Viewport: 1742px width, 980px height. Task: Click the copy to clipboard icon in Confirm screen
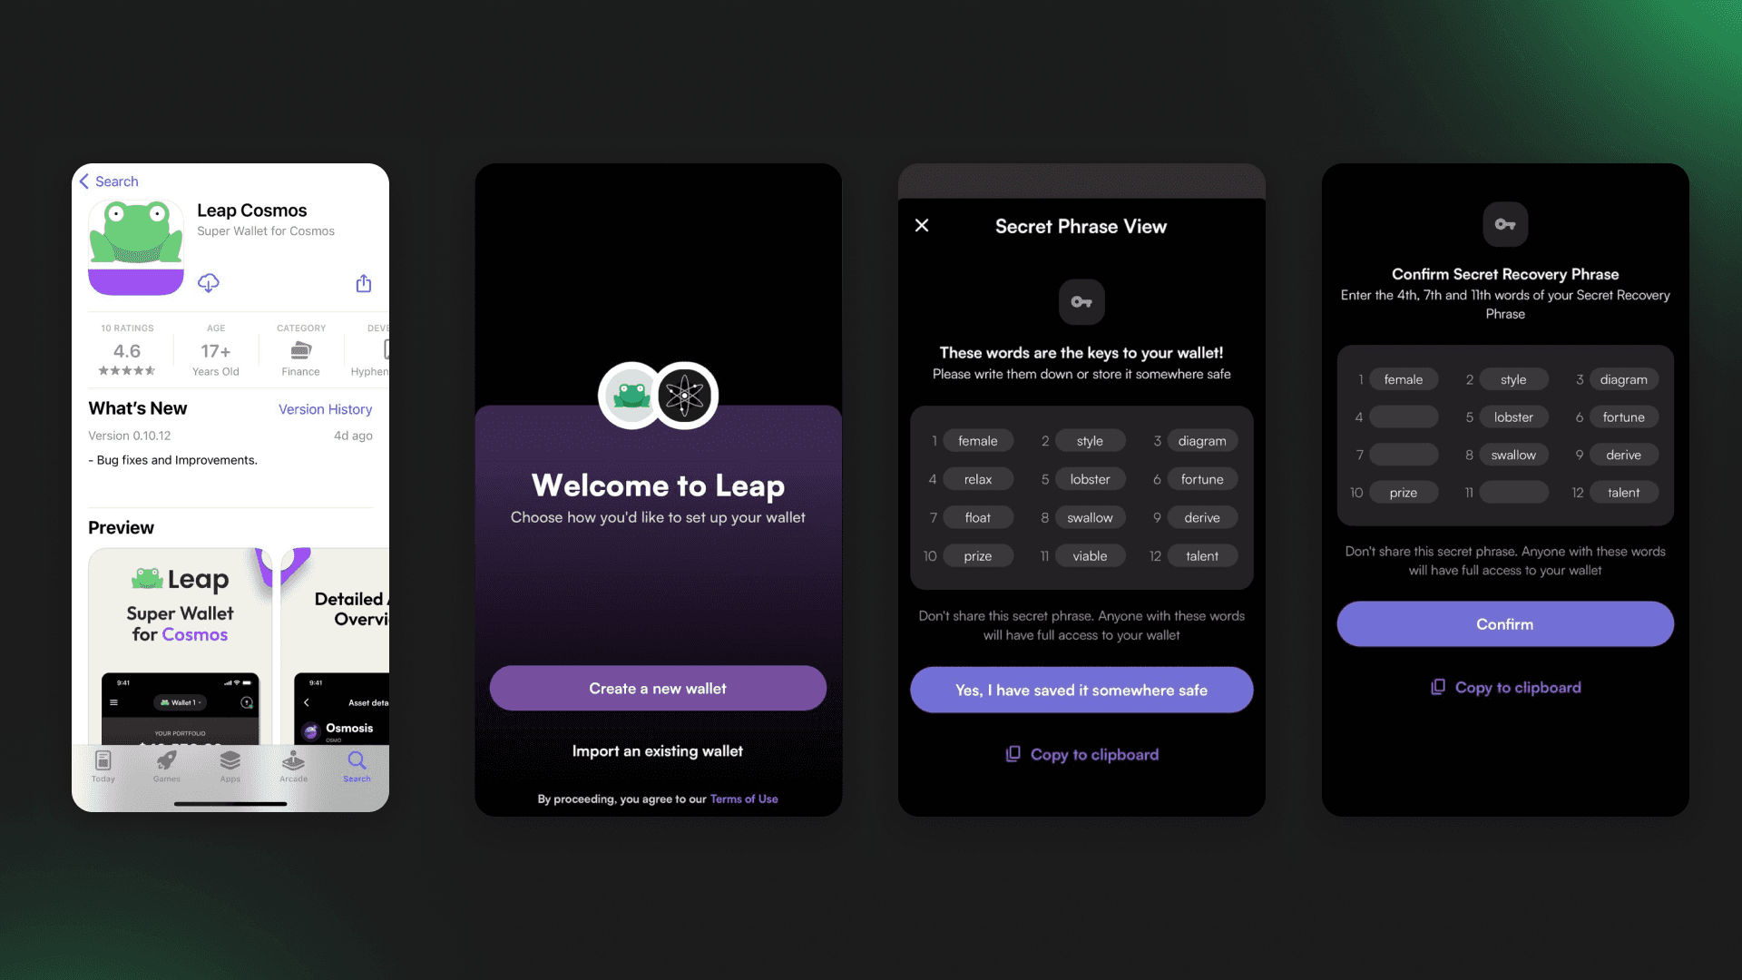click(1438, 686)
